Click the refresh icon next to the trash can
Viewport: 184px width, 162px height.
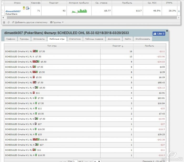[x=9, y=22]
